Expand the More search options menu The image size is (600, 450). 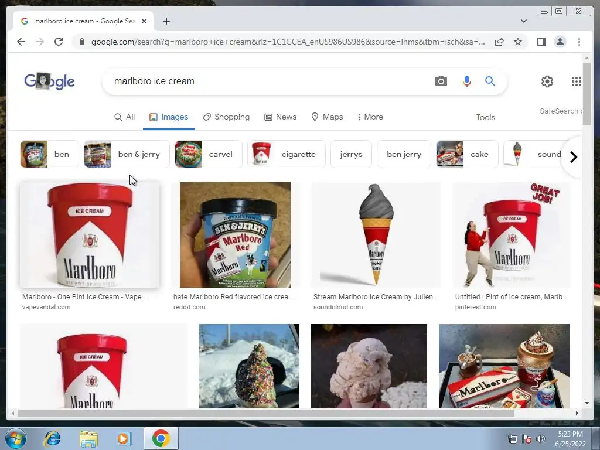(370, 117)
